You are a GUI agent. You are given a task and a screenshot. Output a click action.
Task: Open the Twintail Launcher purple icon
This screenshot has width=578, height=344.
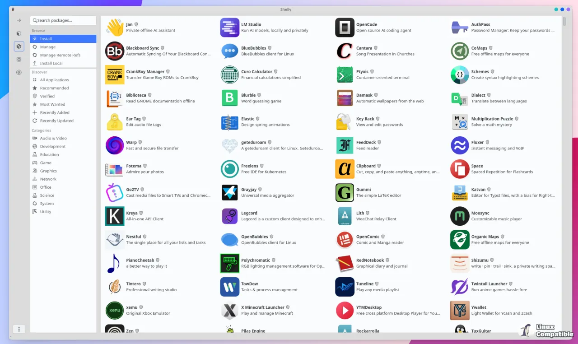coord(460,287)
